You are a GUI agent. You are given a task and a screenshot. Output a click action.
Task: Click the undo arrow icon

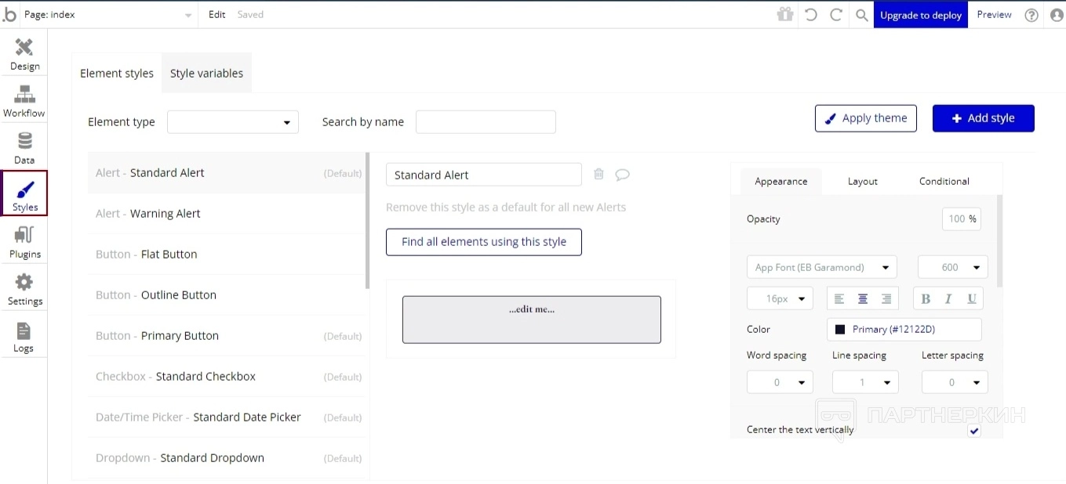coord(811,15)
